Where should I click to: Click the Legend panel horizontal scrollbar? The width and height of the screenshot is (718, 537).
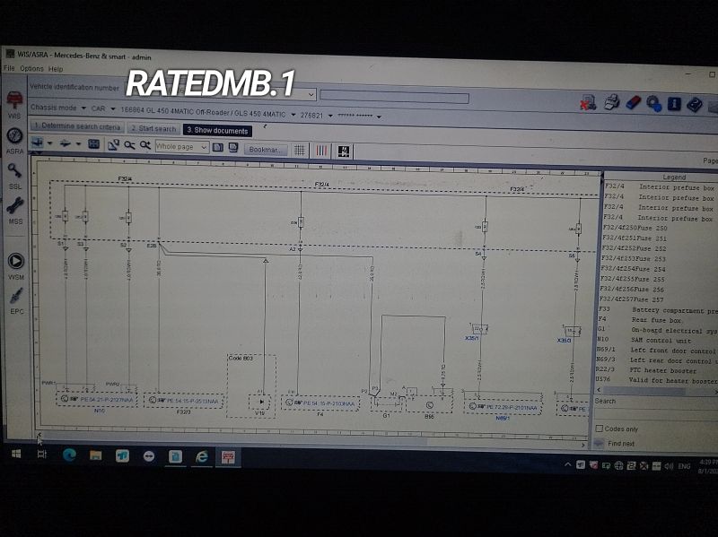point(656,391)
